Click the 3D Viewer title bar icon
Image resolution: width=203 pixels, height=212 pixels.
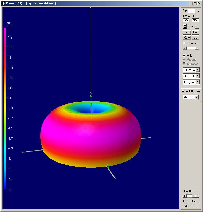tap(3, 3)
